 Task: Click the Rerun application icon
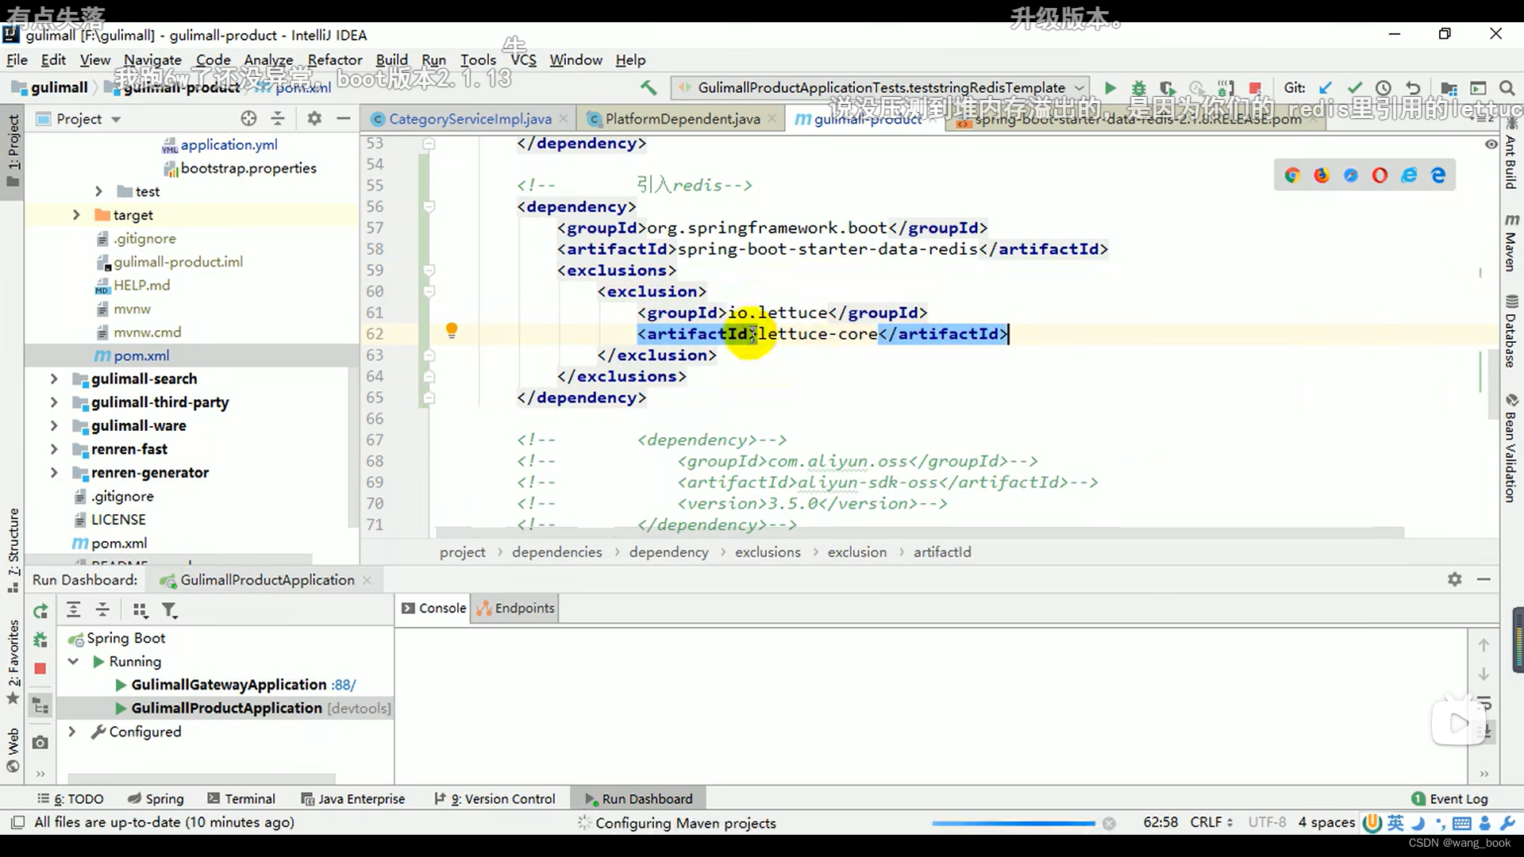40,610
